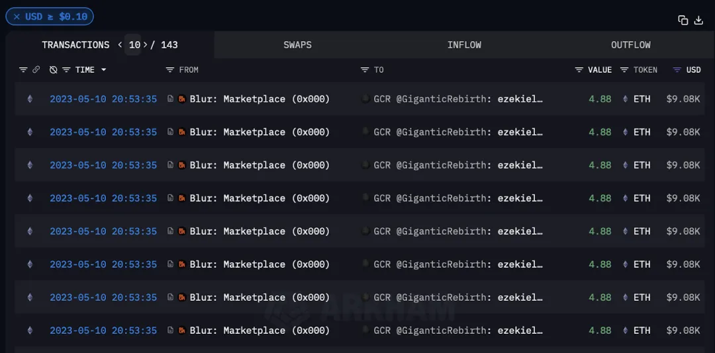
Task: Go to the next transactions page
Action: (146, 45)
